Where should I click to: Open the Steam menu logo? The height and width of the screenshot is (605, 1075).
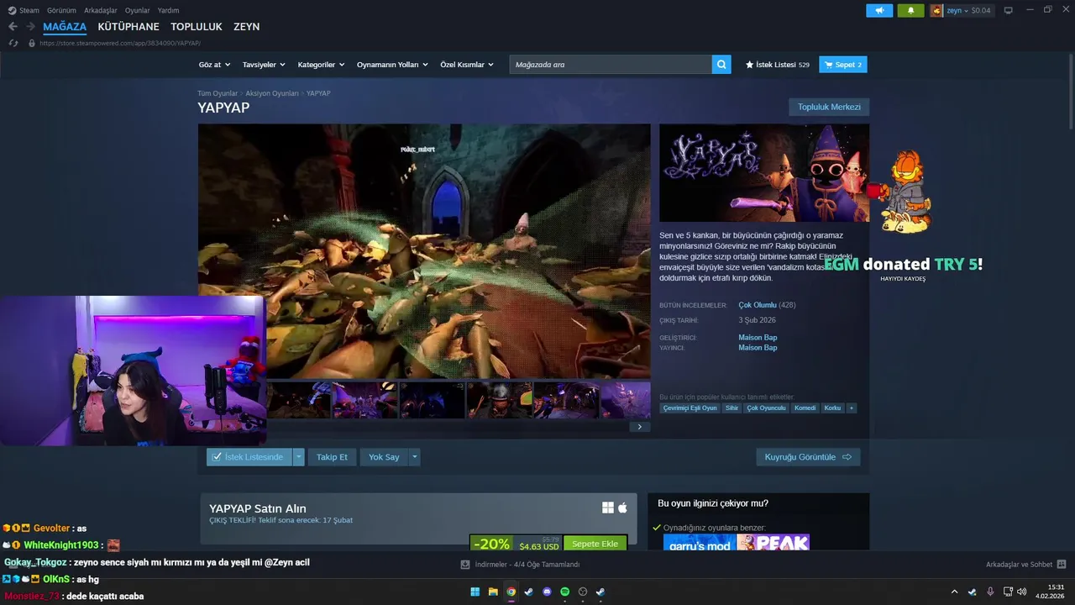coord(12,10)
